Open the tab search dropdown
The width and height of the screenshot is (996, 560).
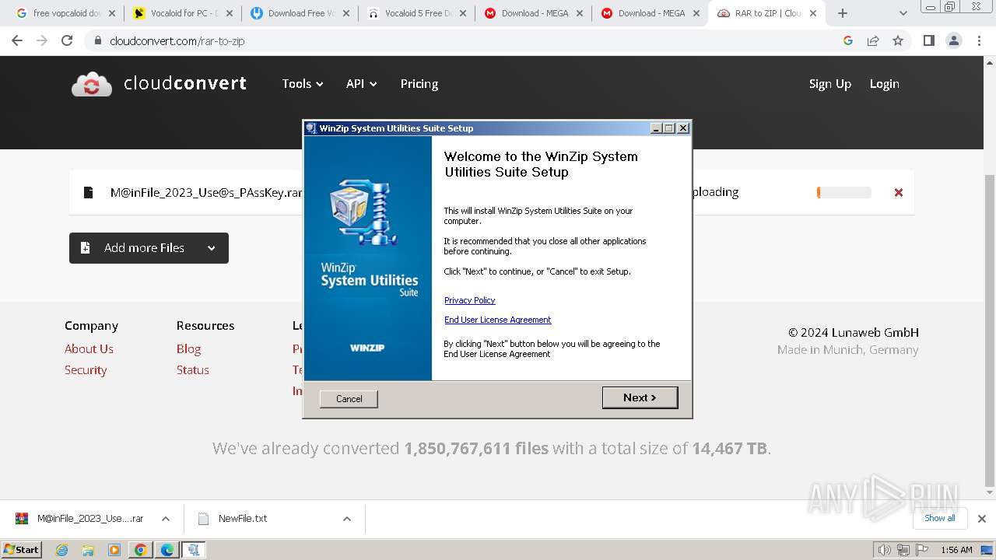pyautogui.click(x=903, y=13)
